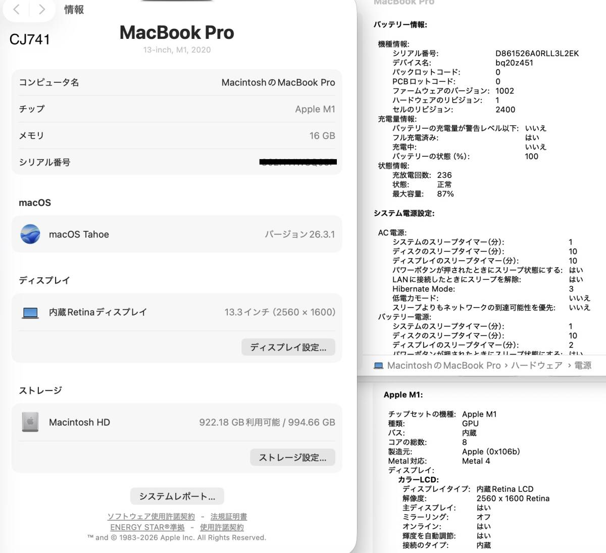Click the '内蔵Retinaディスプレイ' label
Screen dimensions: 606x553
[98, 312]
